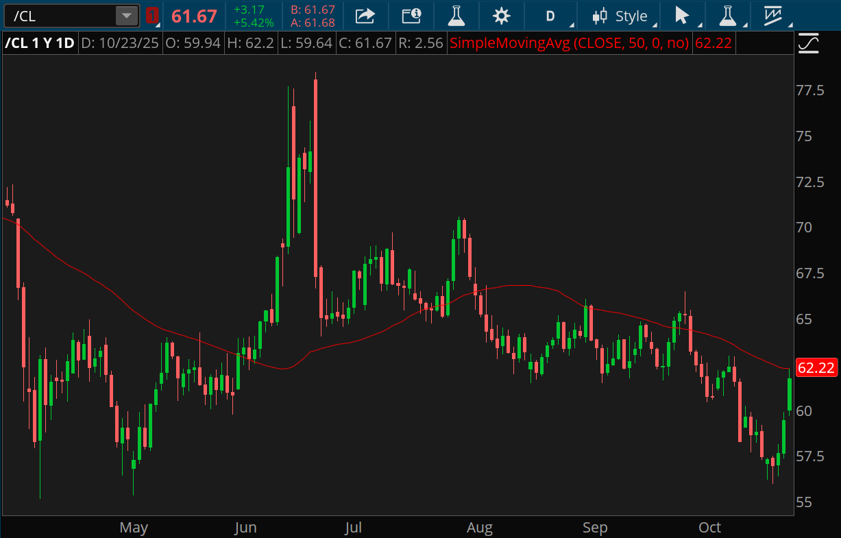Click the /CL symbol input field
The height and width of the screenshot is (538, 841).
(x=60, y=16)
